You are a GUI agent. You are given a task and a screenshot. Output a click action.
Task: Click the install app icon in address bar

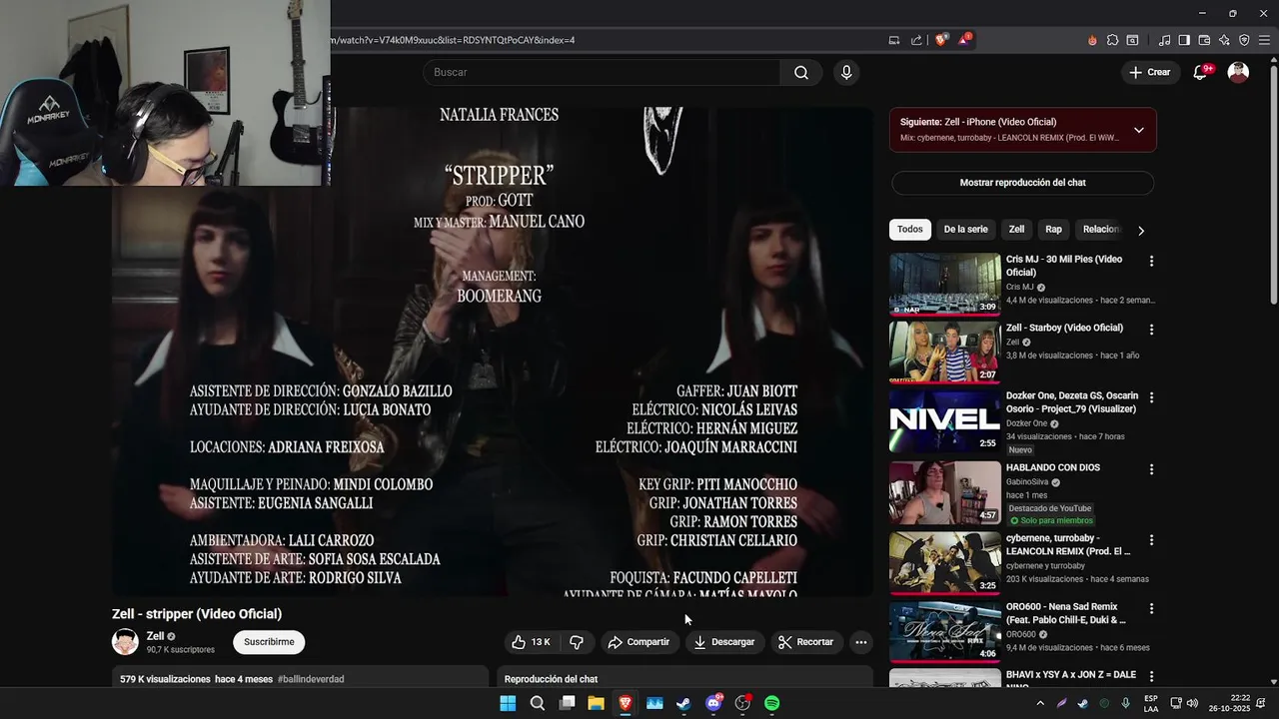(894, 40)
